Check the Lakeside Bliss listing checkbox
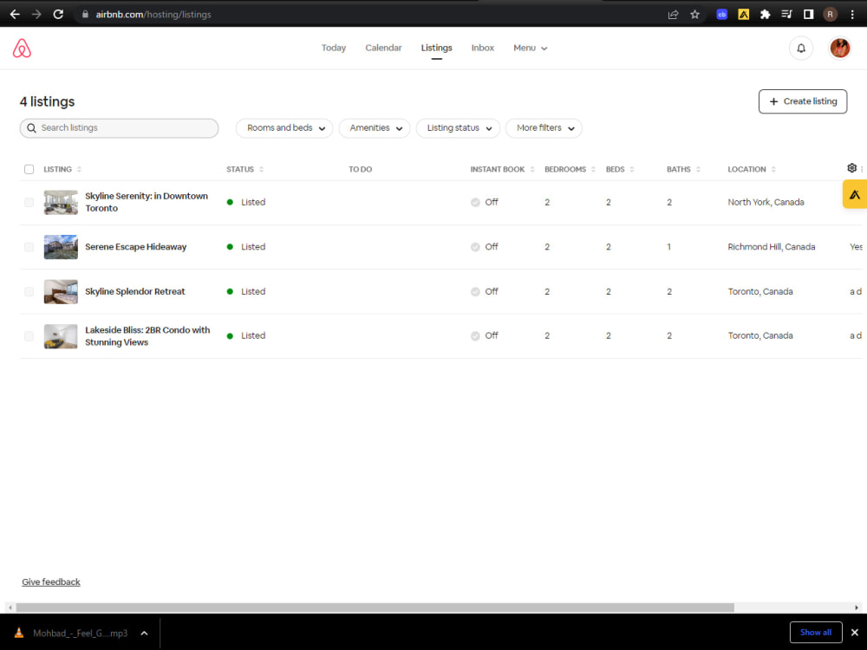This screenshot has height=650, width=867. [x=29, y=336]
